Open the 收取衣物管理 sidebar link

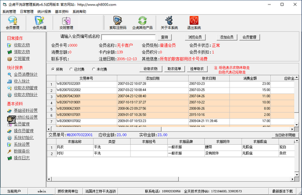click(26, 88)
